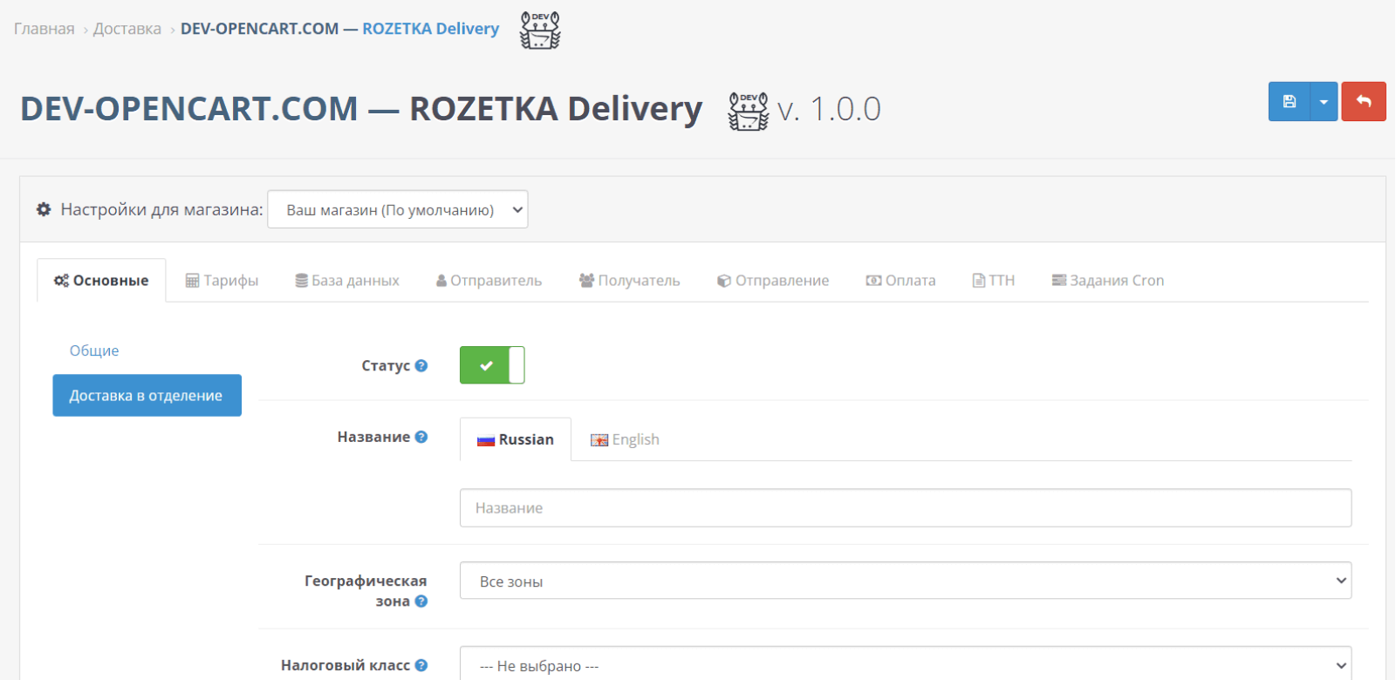The height and width of the screenshot is (680, 1396).
Task: Open the Тарифы tab
Action: click(222, 281)
